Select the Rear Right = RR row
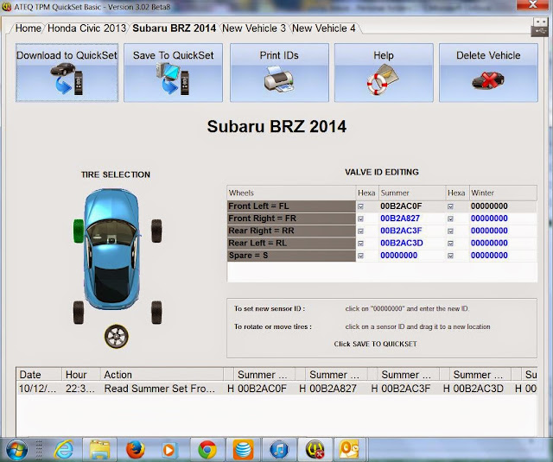This screenshot has height=462, width=553. click(x=291, y=231)
